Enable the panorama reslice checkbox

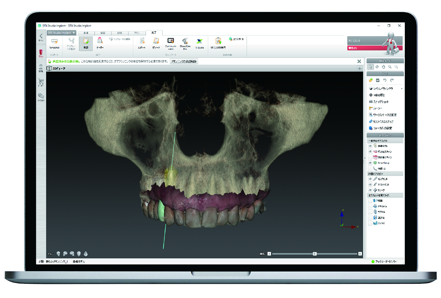pyautogui.click(x=370, y=223)
